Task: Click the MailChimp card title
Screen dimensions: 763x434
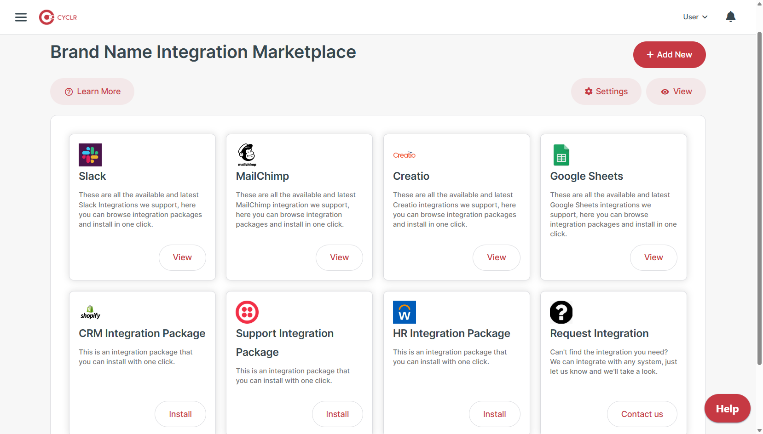Action: tap(262, 176)
